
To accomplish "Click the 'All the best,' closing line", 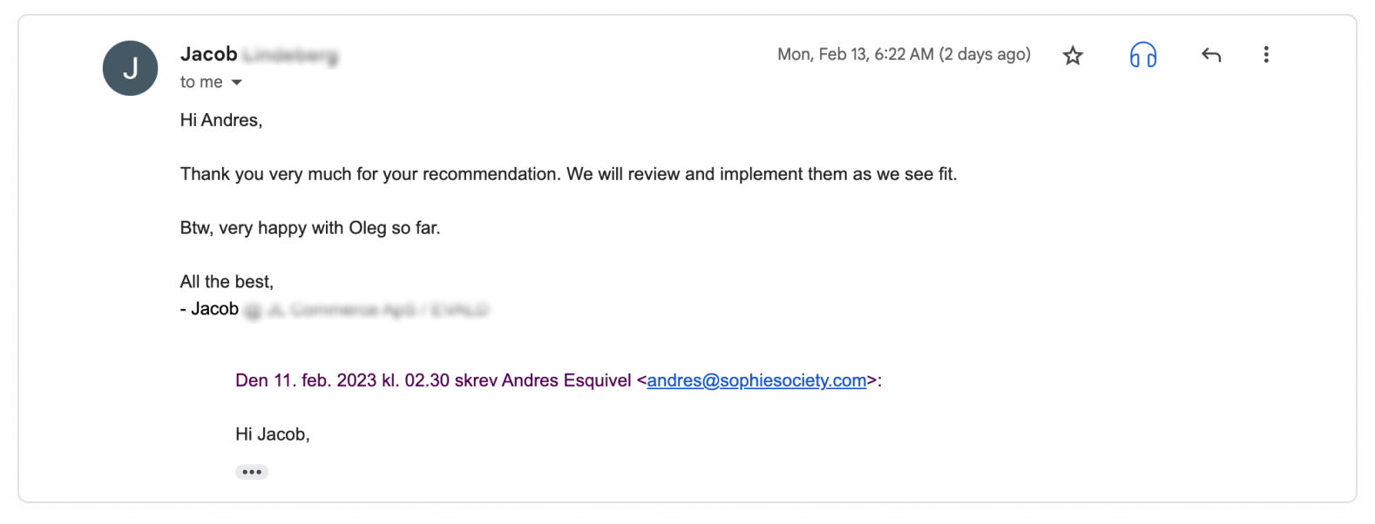I will [227, 282].
